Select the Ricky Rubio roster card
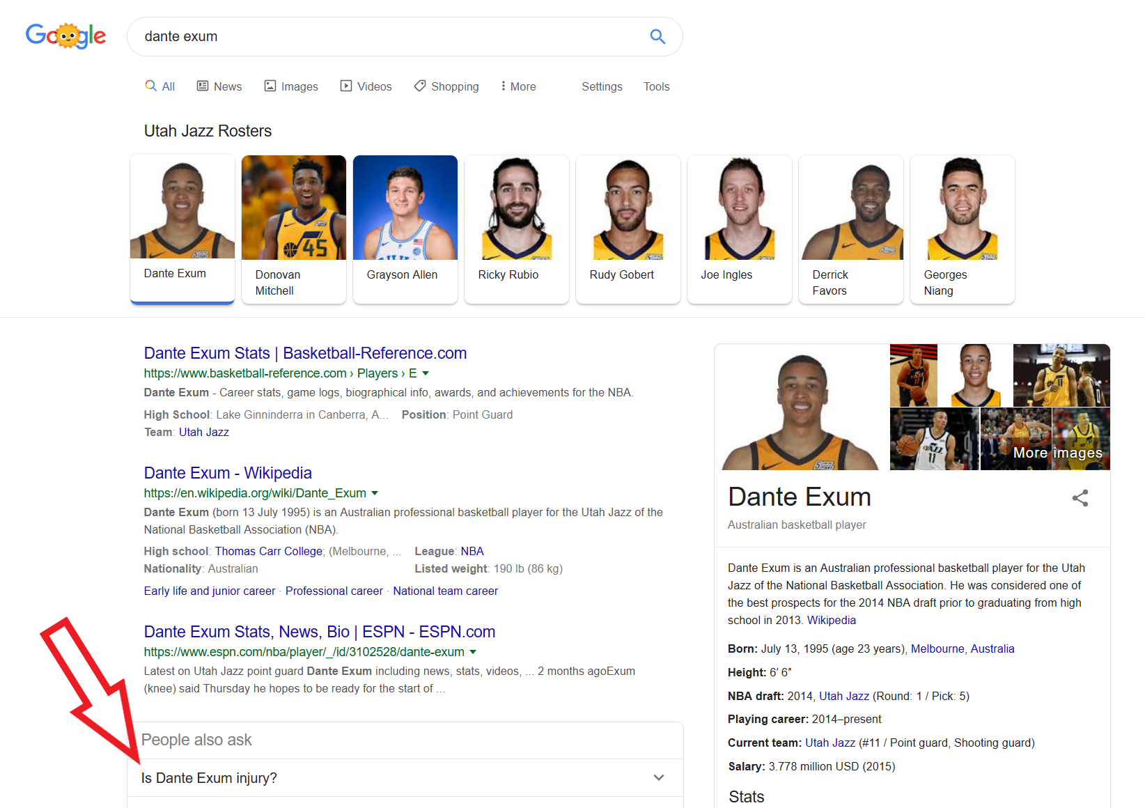 517,229
